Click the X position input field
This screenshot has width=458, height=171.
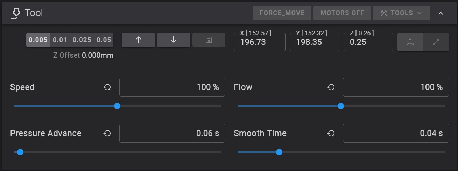click(x=260, y=42)
